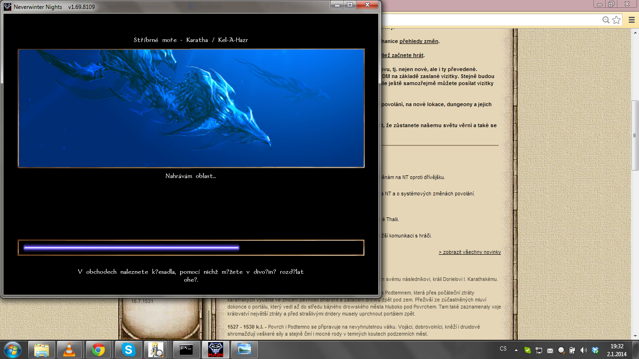Click the Dropbox tray icon
Viewport: 639px width, 359px height.
[595, 350]
